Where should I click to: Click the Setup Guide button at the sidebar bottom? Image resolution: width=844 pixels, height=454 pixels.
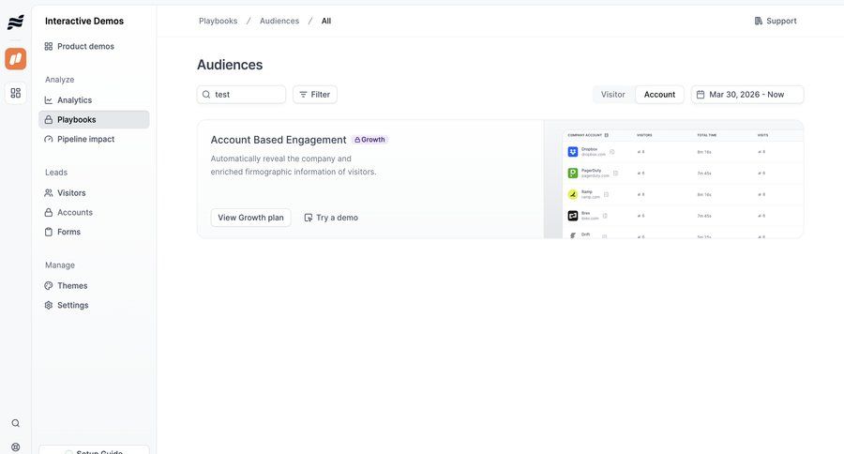point(94,449)
